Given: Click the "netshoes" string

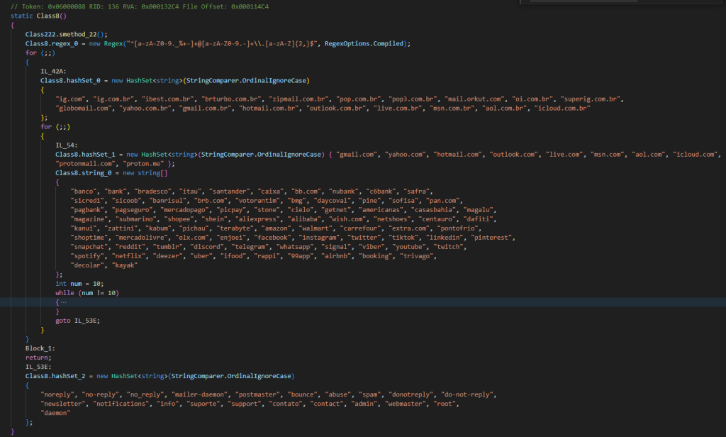Looking at the screenshot, I should [x=393, y=219].
